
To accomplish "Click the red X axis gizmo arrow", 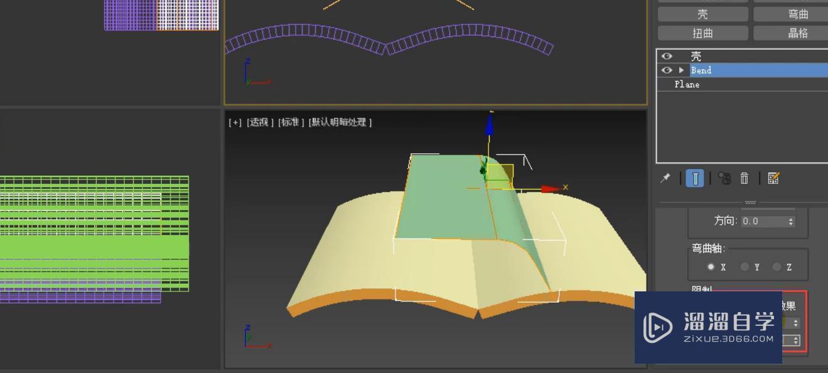I will pyautogui.click(x=551, y=188).
